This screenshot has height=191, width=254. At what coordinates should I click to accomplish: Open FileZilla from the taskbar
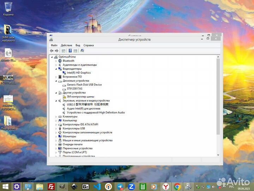point(51,186)
